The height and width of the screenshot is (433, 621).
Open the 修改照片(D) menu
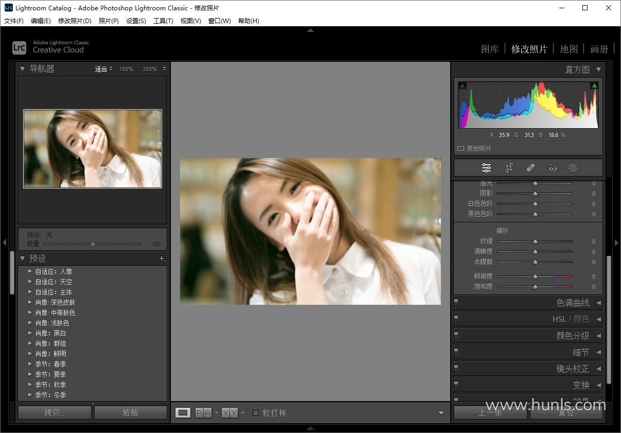click(x=75, y=21)
